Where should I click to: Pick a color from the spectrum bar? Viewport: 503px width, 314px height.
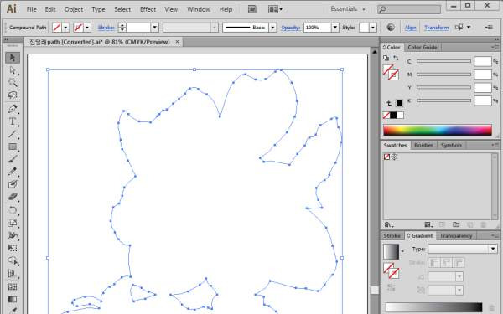[438, 130]
